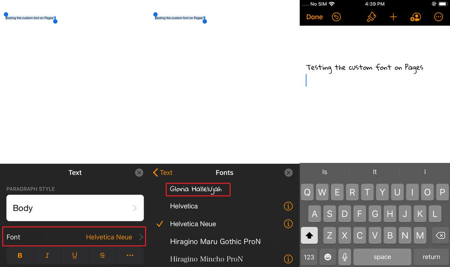Open the Format paintbrush panel

371,17
